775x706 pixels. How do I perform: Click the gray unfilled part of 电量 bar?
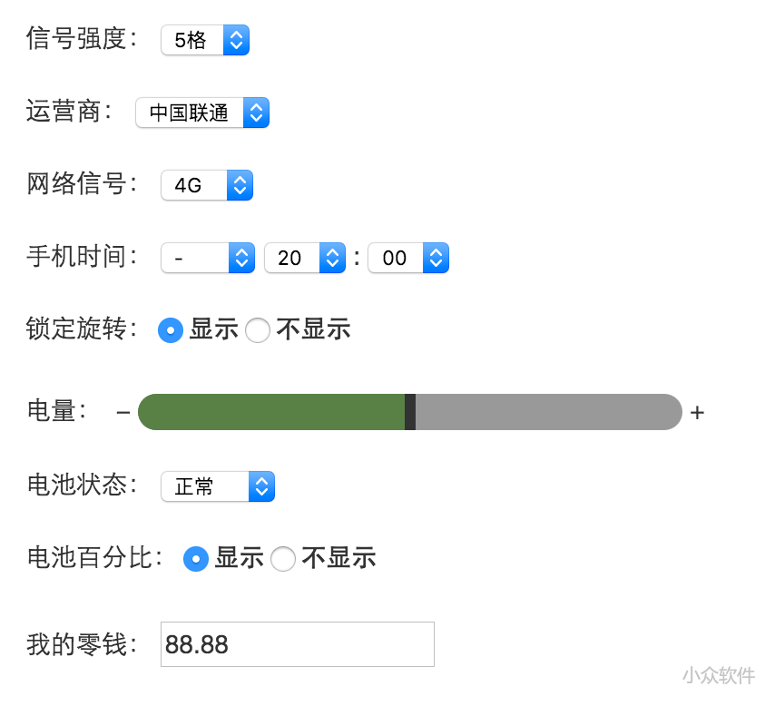click(544, 412)
